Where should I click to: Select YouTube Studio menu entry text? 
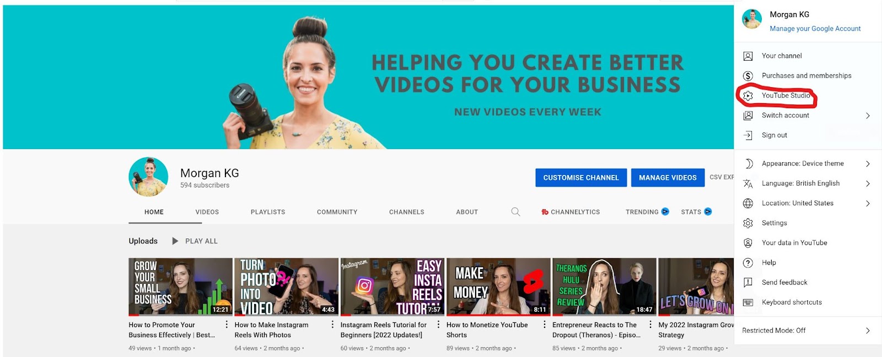point(786,95)
